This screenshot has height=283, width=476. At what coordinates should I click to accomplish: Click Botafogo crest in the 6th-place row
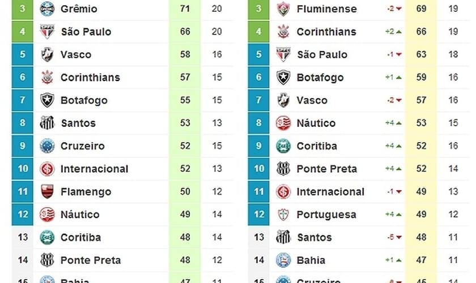pos(283,78)
